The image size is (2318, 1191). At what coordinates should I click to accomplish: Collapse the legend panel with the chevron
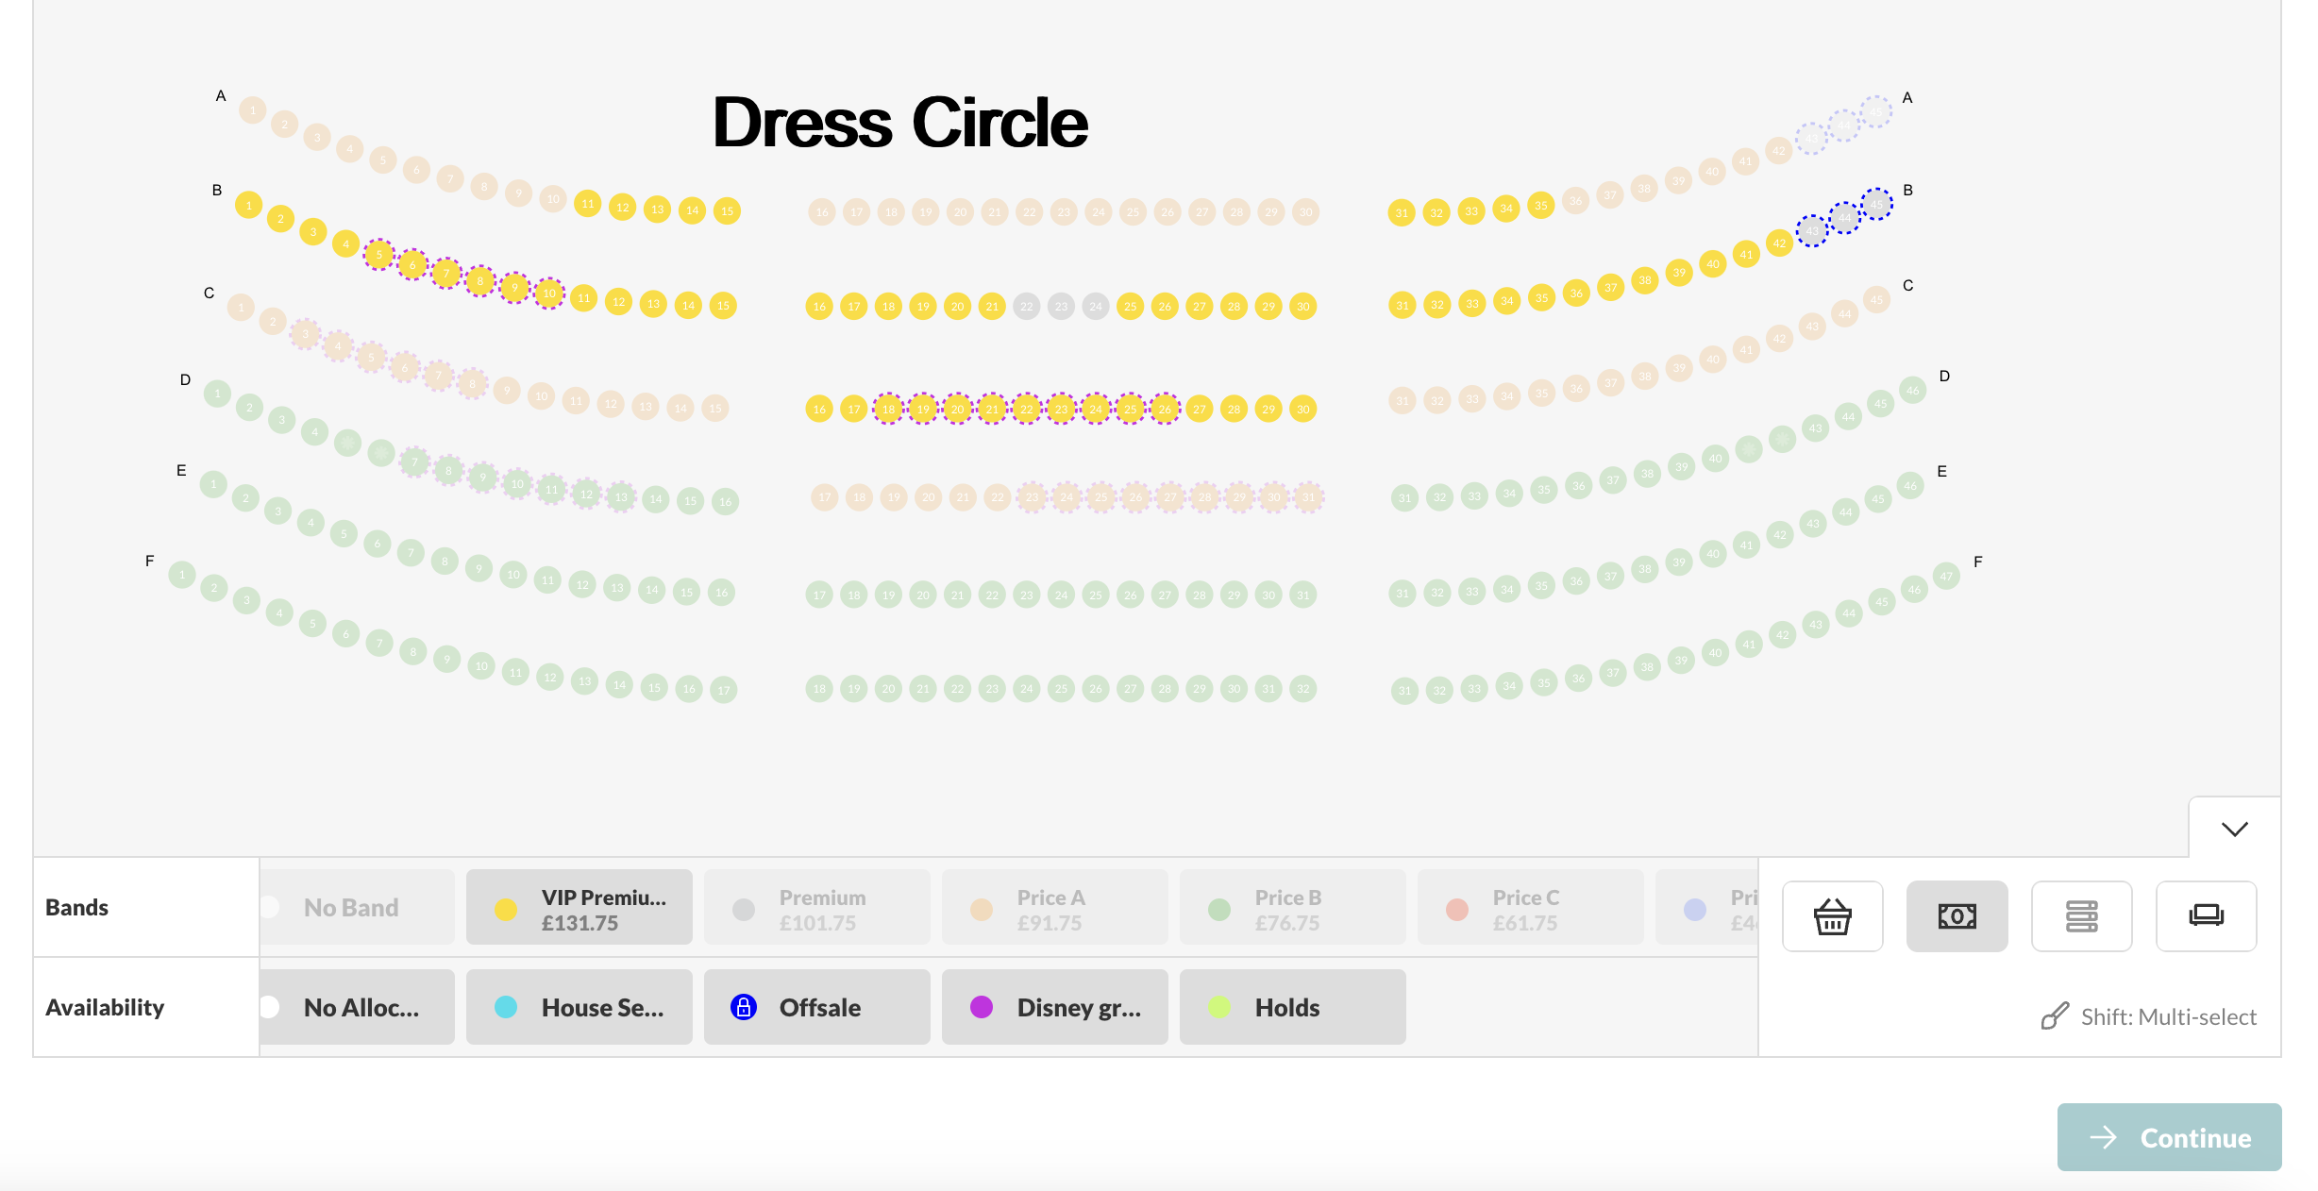[2234, 829]
